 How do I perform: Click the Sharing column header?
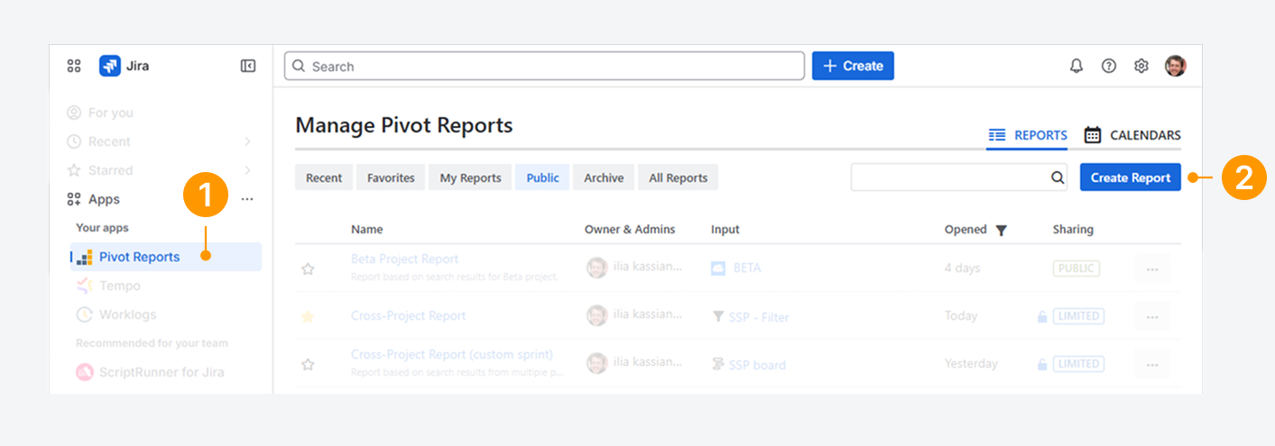(1073, 230)
